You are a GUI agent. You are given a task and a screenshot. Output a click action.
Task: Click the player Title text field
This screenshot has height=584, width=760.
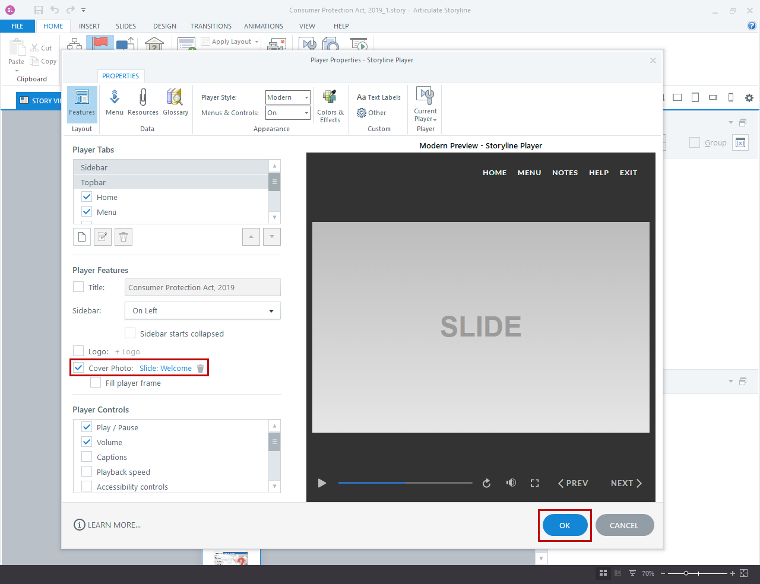202,287
